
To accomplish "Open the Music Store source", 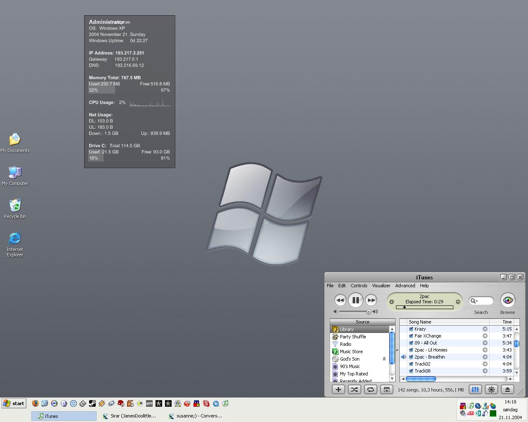I will click(x=360, y=352).
